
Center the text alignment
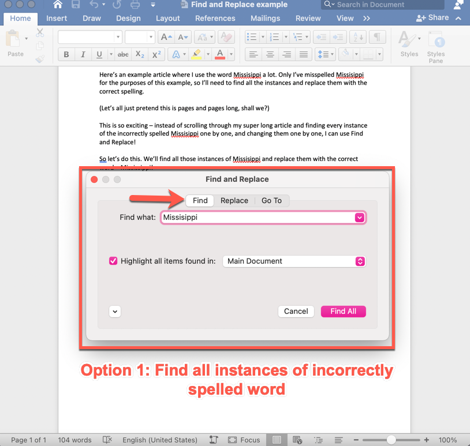pyautogui.click(x=270, y=54)
